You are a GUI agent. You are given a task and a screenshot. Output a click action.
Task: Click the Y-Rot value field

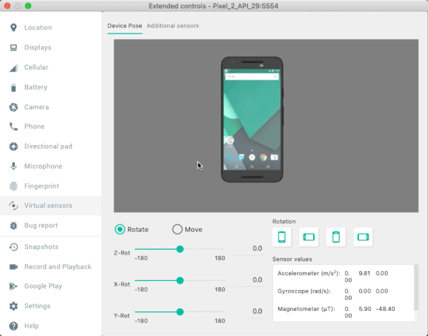point(249,312)
